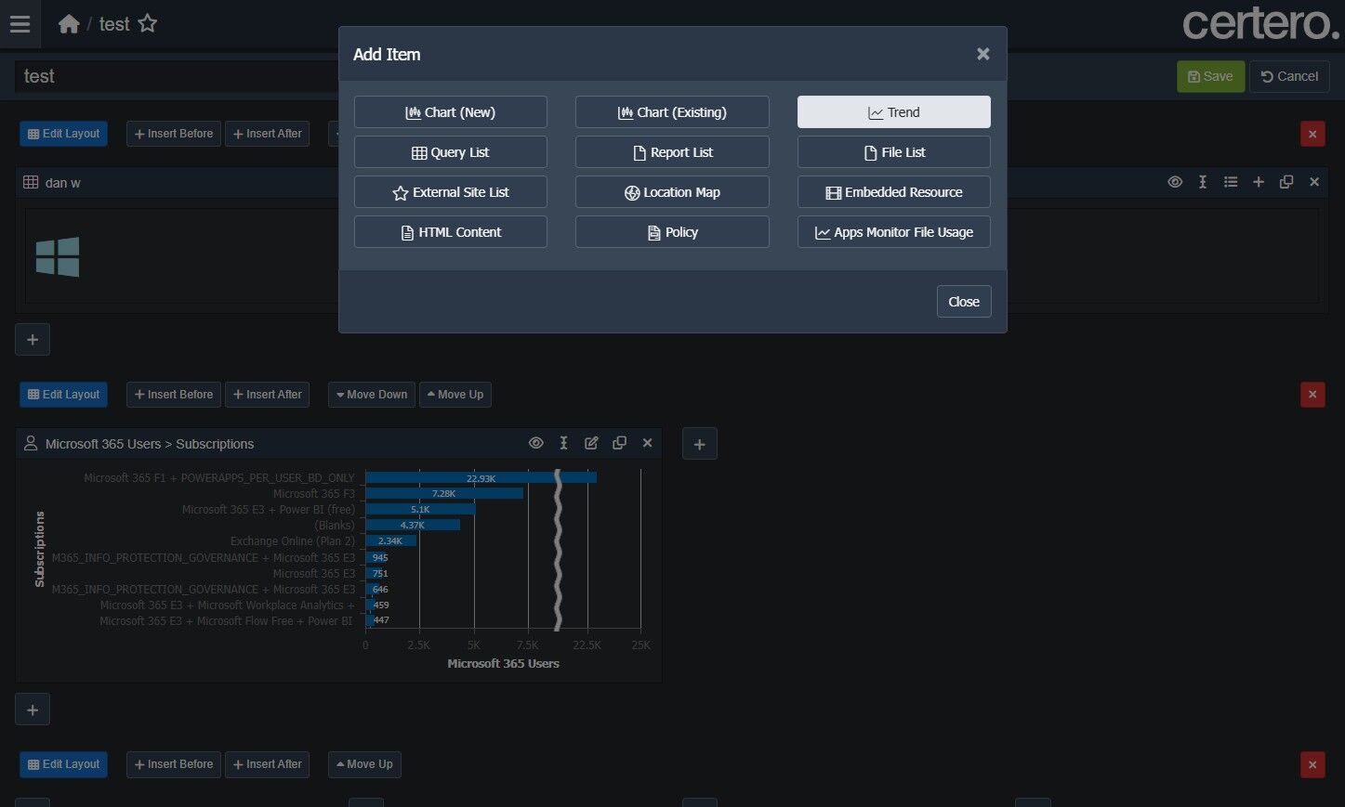
Task: Add Apps Monitor File Usage item
Action: [x=894, y=232]
